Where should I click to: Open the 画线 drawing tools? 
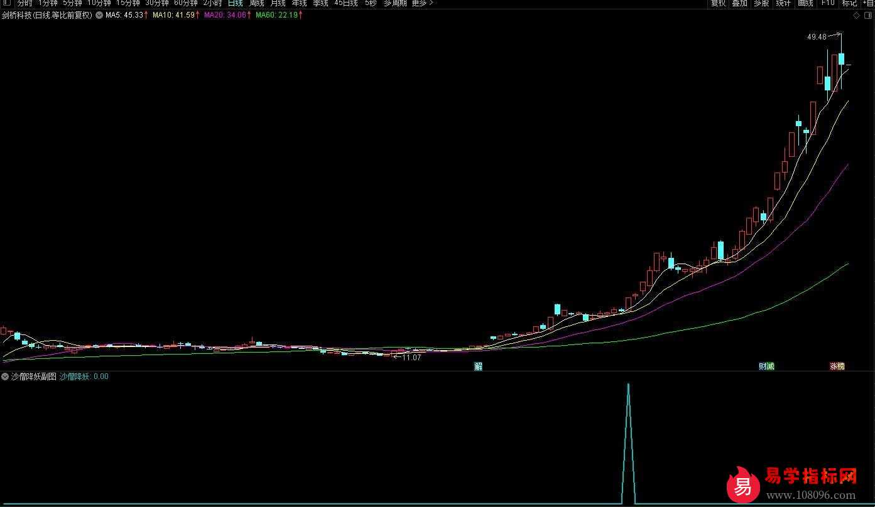805,3
